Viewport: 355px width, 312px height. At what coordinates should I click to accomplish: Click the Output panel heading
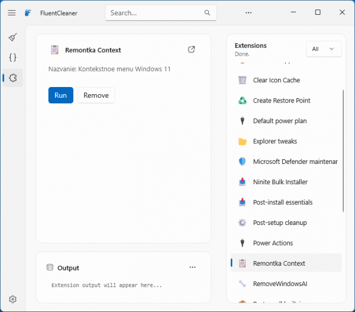tap(68, 268)
